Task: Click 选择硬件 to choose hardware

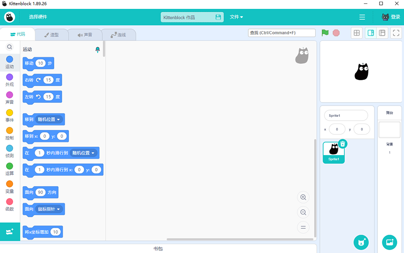Action: click(x=38, y=17)
